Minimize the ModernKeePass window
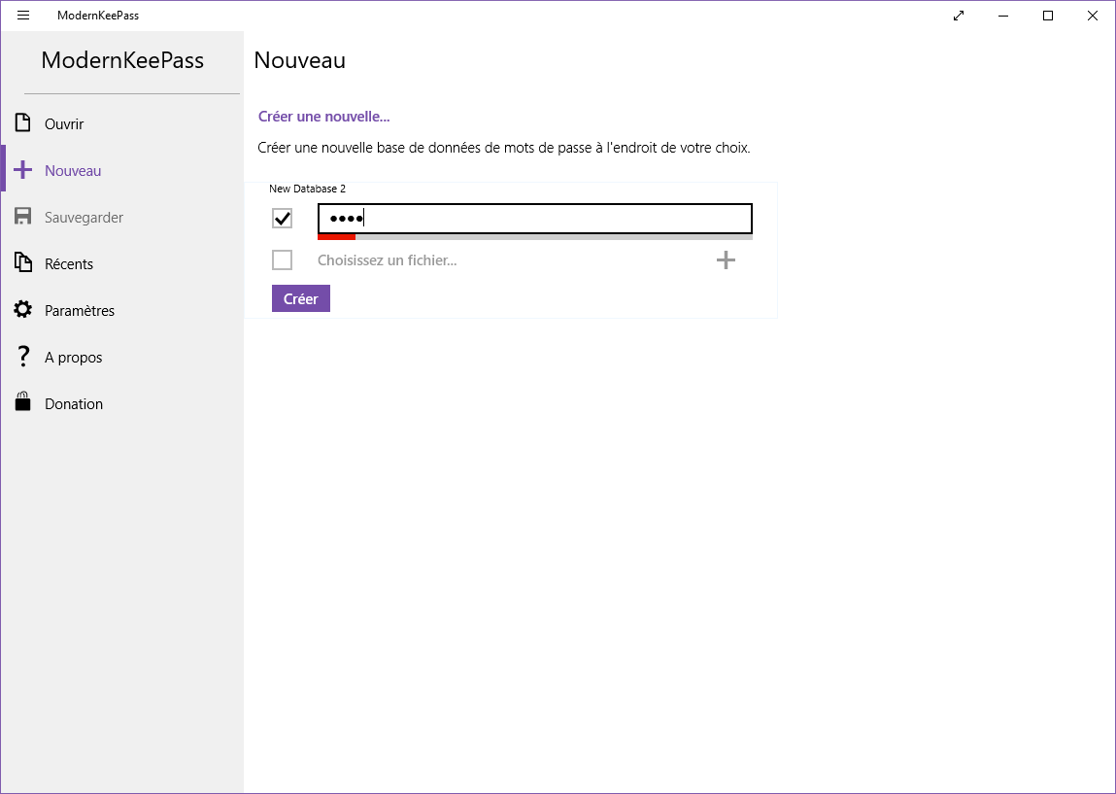 pos(1003,16)
